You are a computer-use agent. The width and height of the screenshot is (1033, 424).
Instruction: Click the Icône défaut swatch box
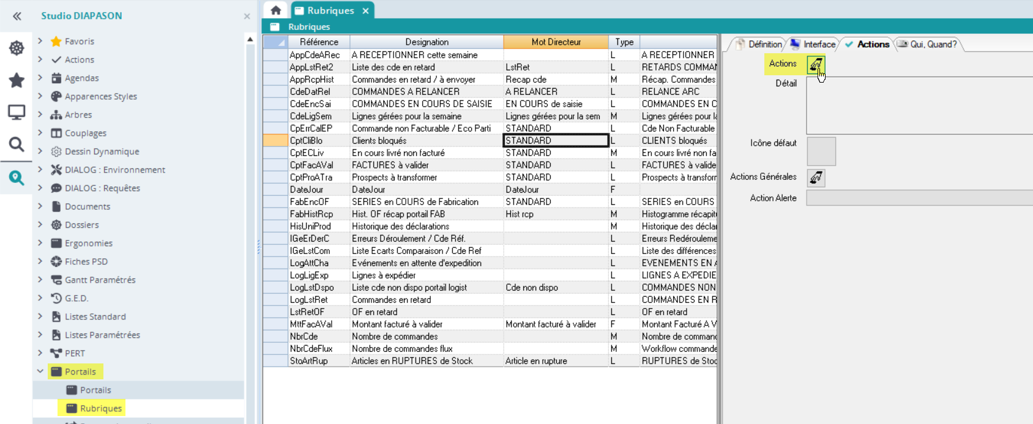(x=821, y=151)
